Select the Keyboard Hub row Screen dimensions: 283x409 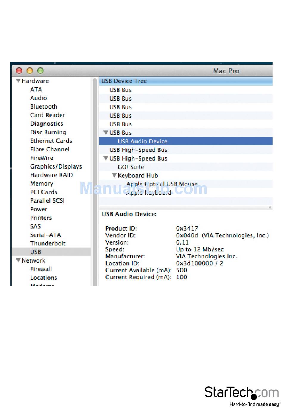click(186, 175)
